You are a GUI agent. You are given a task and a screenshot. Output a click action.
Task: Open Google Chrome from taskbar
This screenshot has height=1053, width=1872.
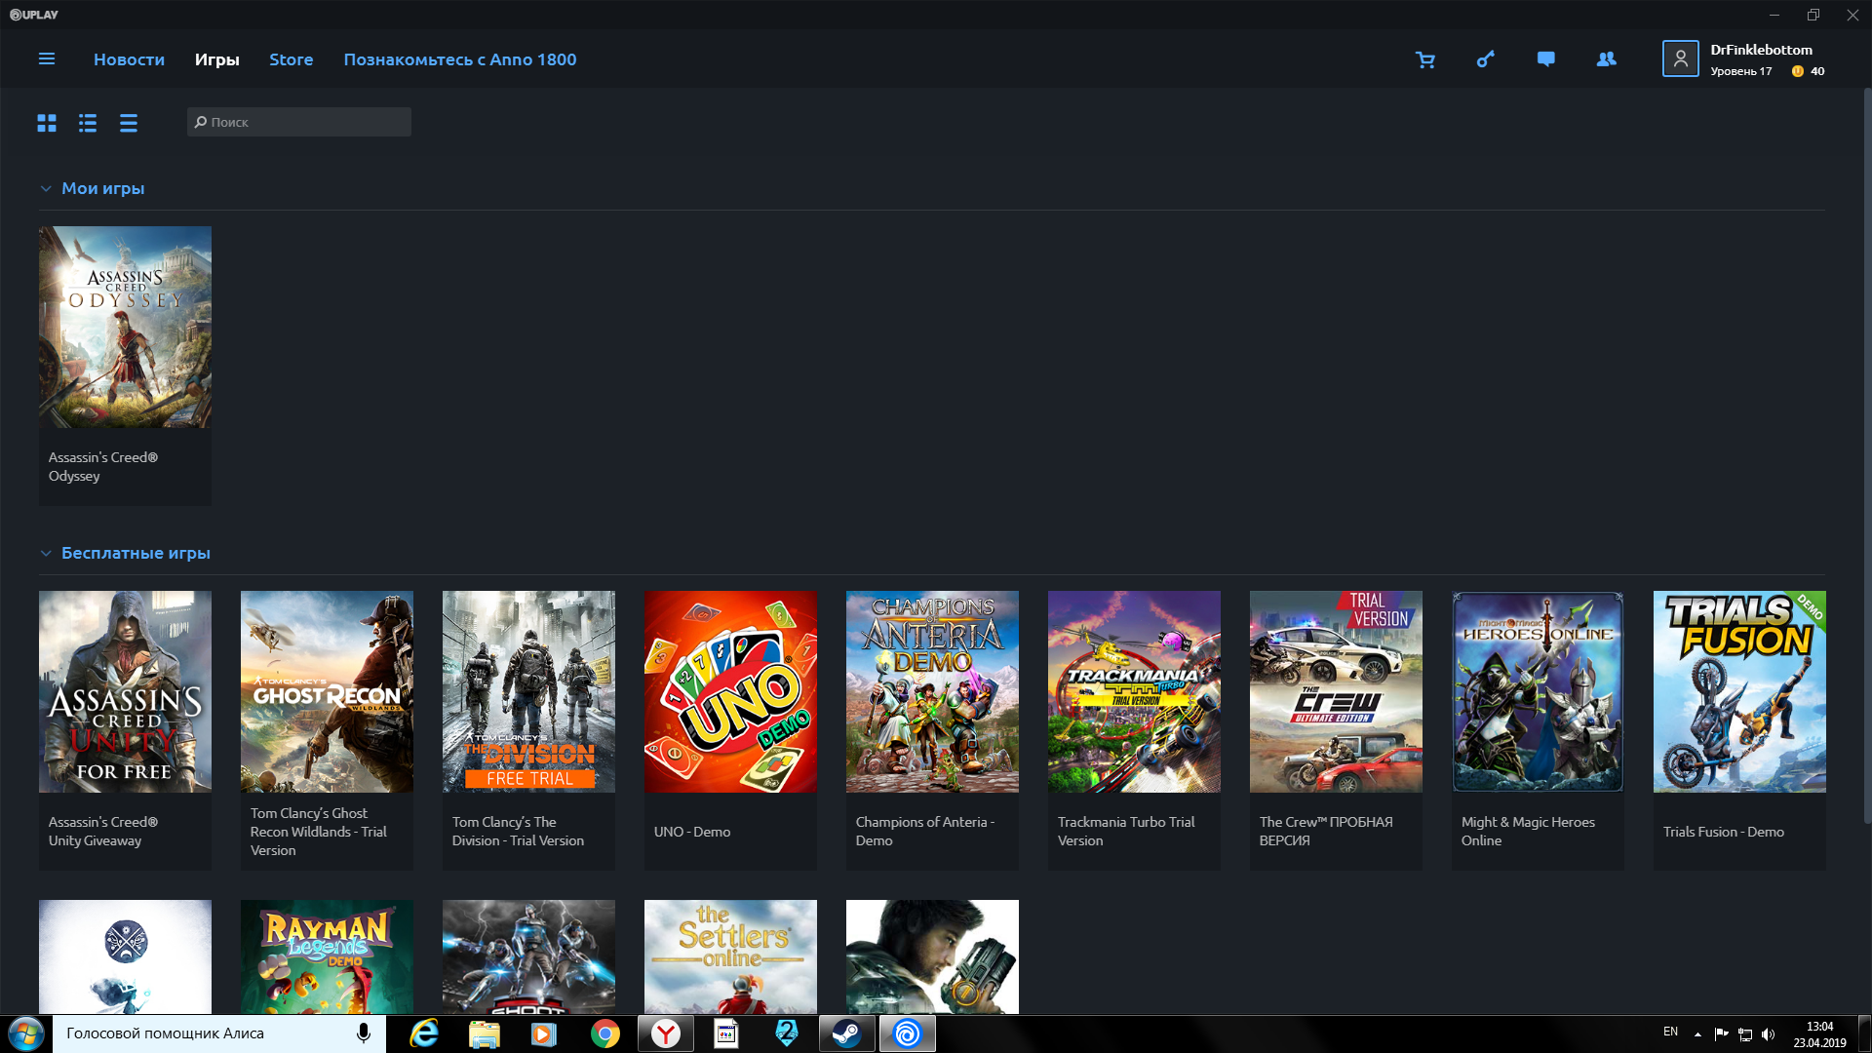pyautogui.click(x=605, y=1033)
